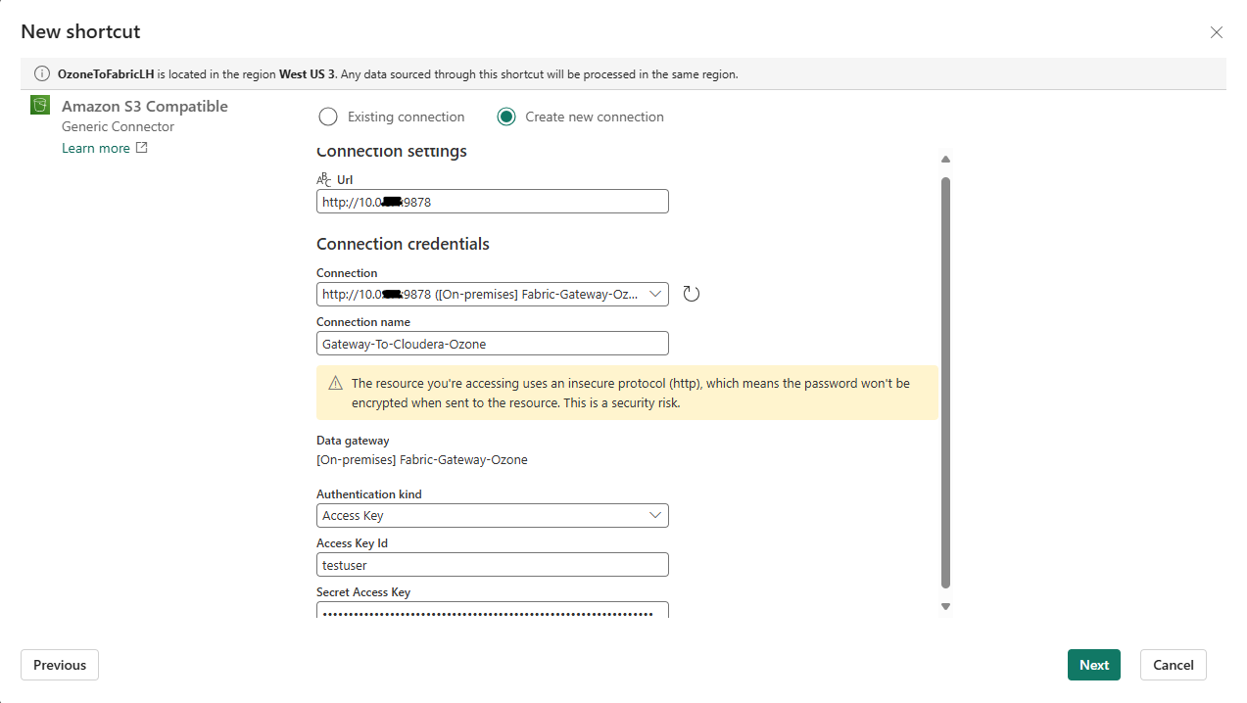This screenshot has width=1247, height=703.
Task: Click the Cancel button
Action: [x=1173, y=665]
